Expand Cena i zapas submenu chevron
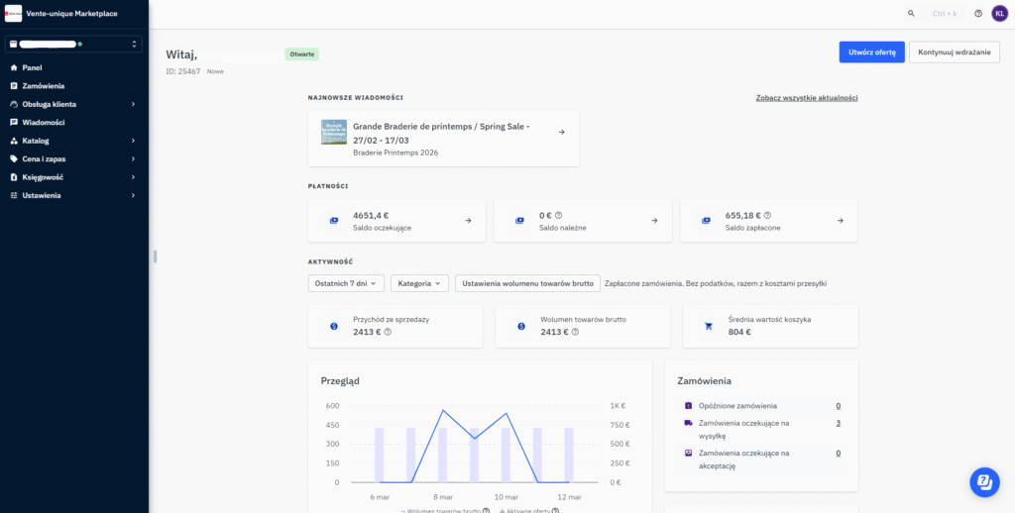This screenshot has height=513, width=1015. [134, 158]
